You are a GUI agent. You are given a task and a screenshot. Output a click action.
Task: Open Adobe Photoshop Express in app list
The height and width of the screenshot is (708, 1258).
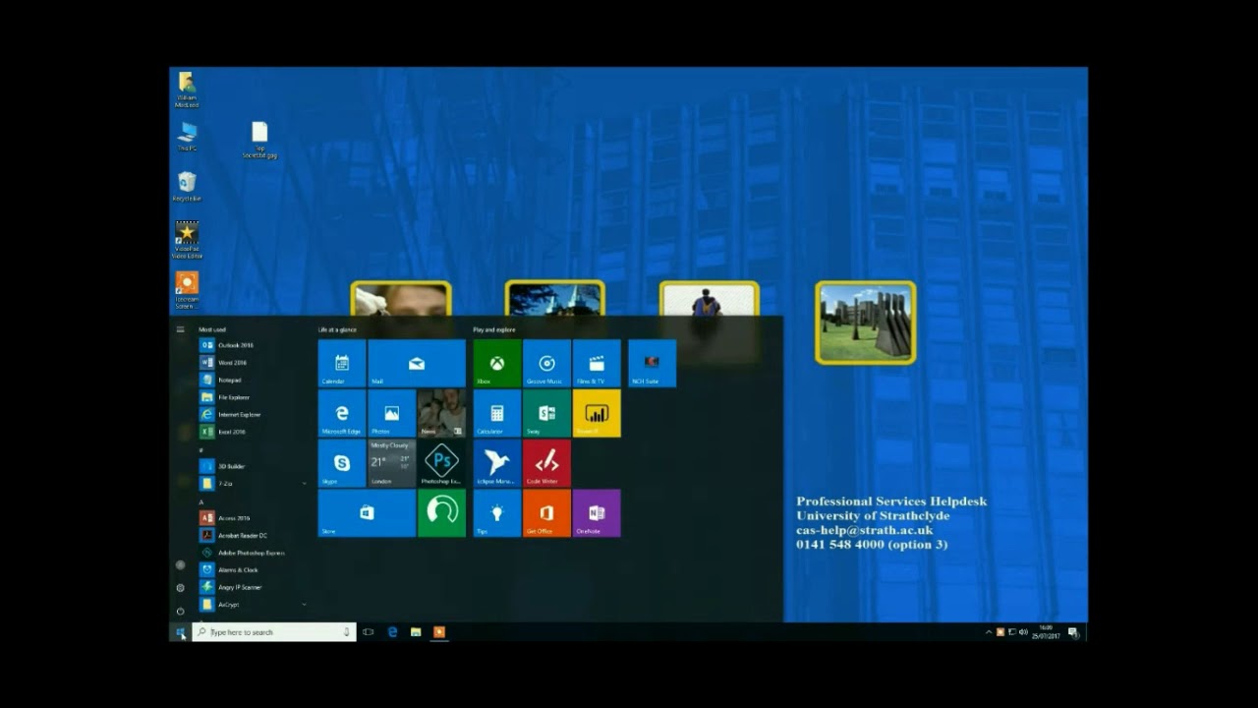pyautogui.click(x=253, y=553)
